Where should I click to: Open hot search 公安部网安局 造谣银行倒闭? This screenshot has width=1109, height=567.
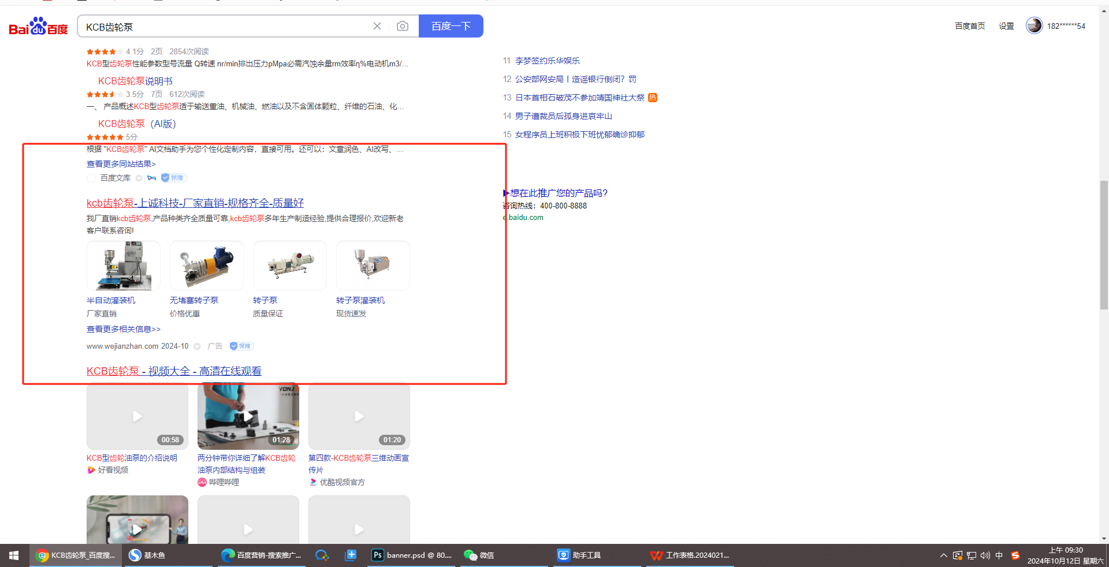576,79
